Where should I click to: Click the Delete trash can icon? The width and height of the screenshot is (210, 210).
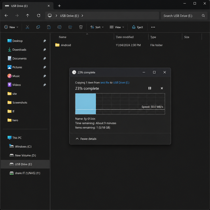click(81, 27)
